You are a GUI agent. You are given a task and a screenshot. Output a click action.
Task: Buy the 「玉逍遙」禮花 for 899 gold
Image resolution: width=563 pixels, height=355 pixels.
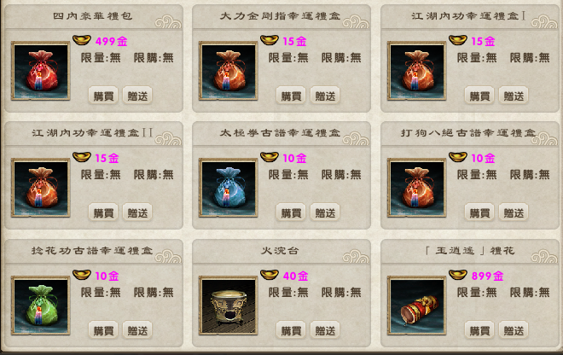[479, 330]
